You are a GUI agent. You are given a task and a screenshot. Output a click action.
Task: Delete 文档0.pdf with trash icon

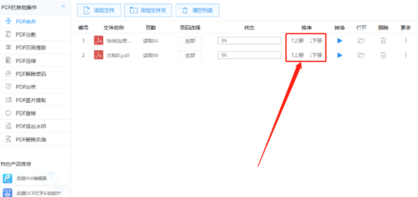[x=383, y=55]
